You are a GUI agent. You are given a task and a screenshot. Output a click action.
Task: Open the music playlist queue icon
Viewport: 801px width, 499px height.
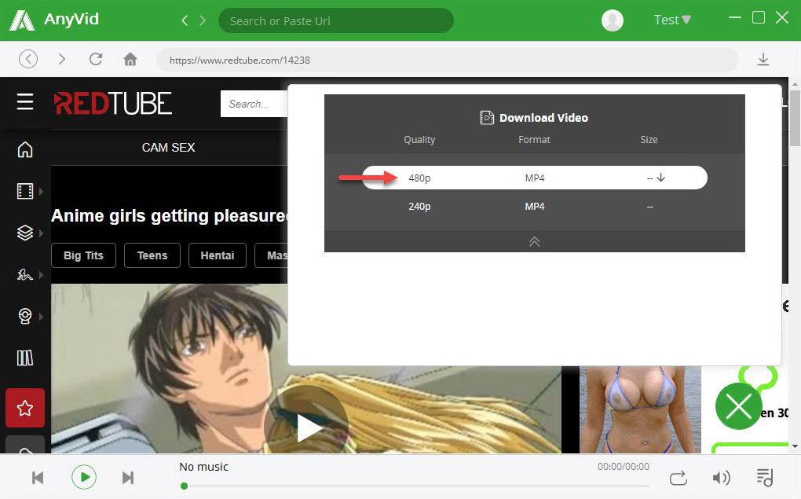(765, 478)
